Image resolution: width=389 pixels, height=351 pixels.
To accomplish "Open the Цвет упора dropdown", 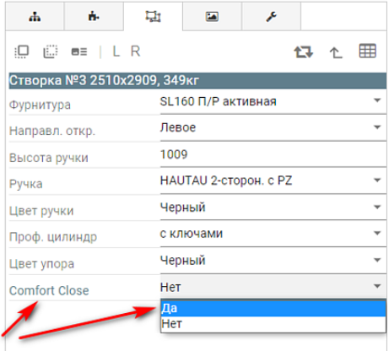I will point(273,261).
